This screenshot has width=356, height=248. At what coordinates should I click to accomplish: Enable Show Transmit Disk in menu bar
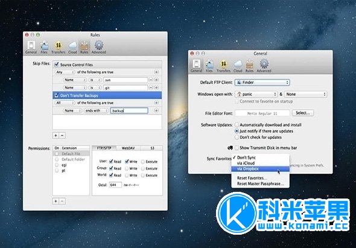(x=237, y=148)
